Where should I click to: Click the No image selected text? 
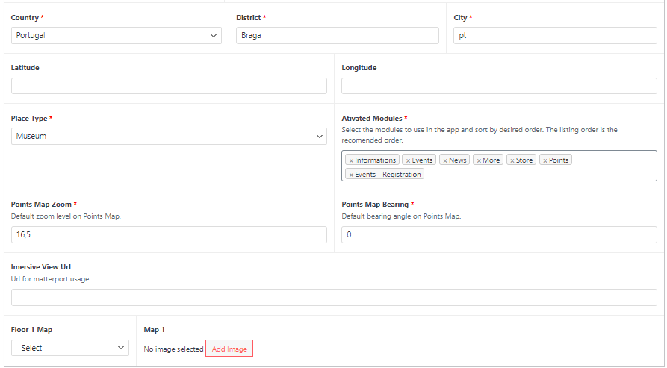pos(173,349)
